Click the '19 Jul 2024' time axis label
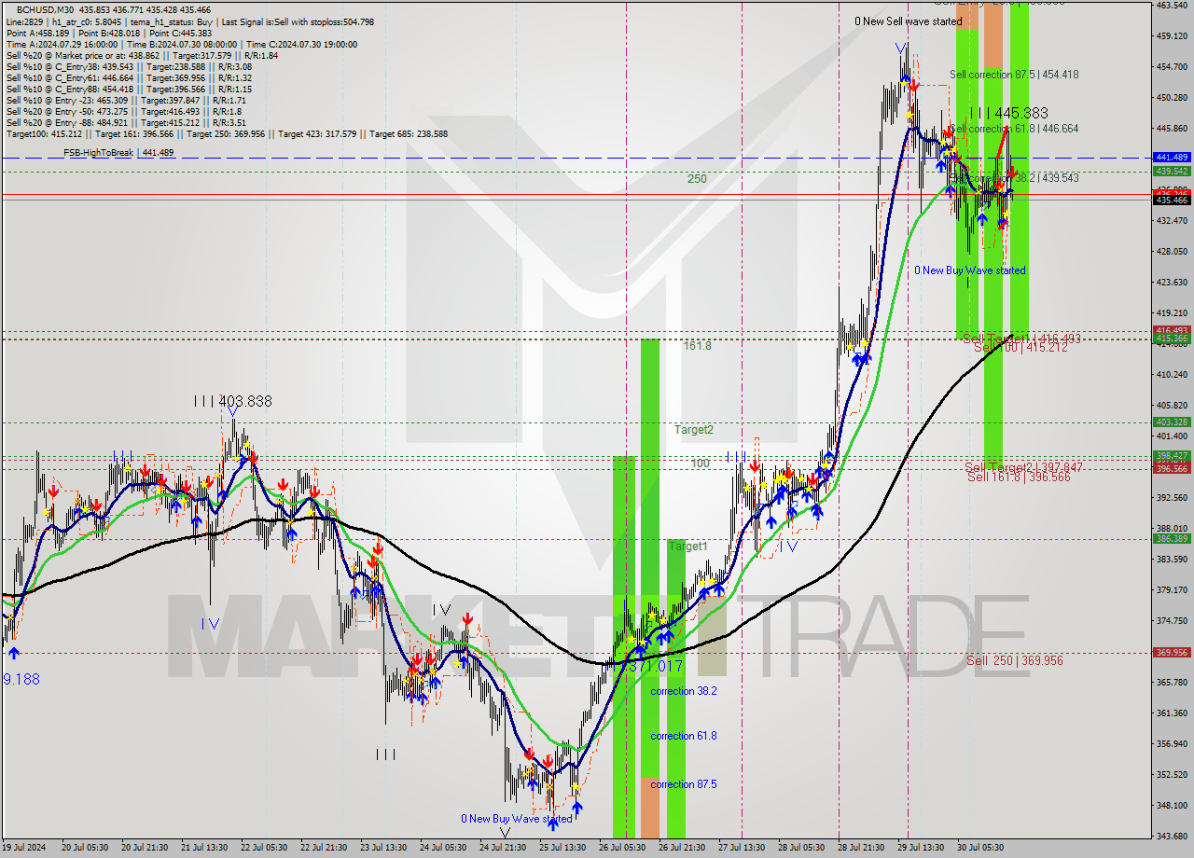 [x=23, y=848]
